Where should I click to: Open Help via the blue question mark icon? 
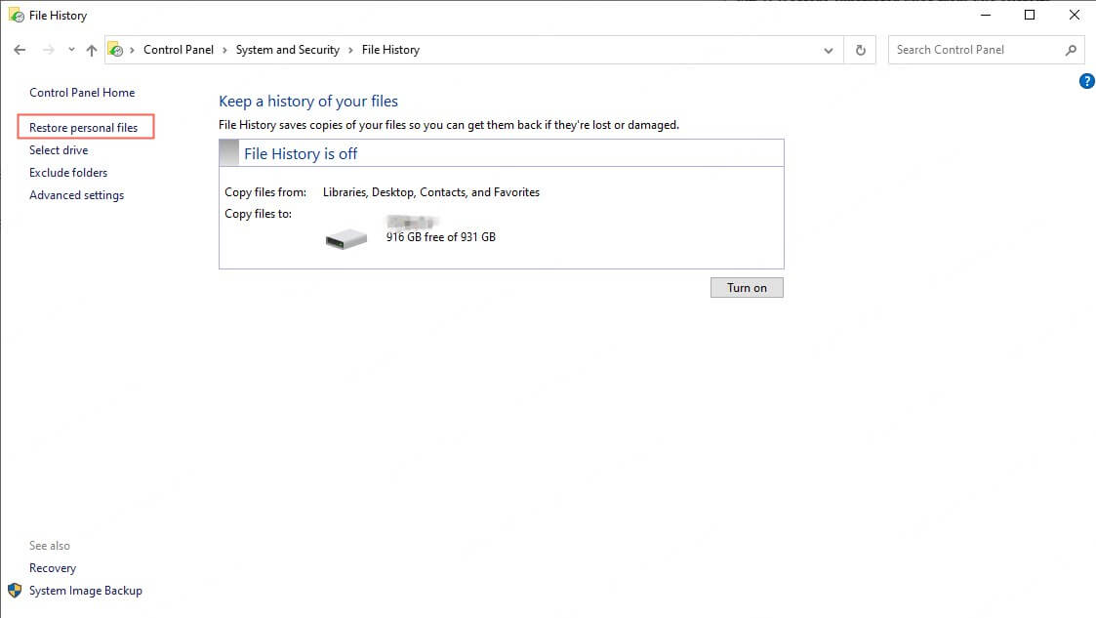pyautogui.click(x=1086, y=81)
